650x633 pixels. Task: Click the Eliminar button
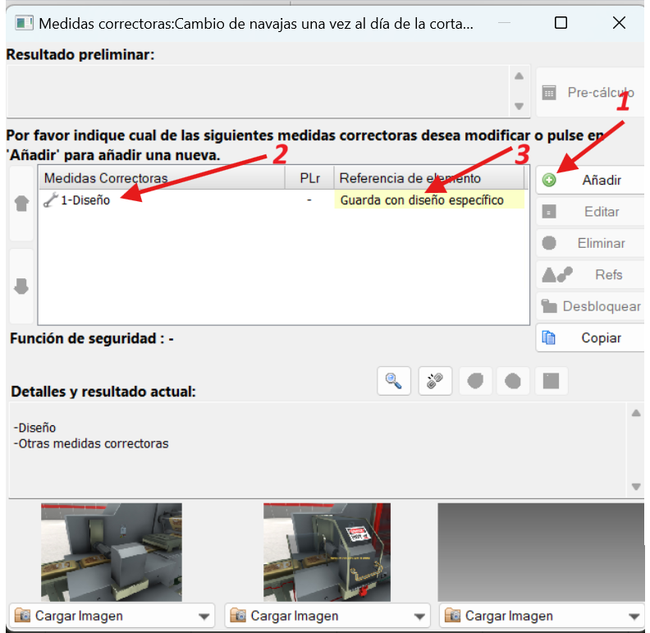click(x=591, y=243)
